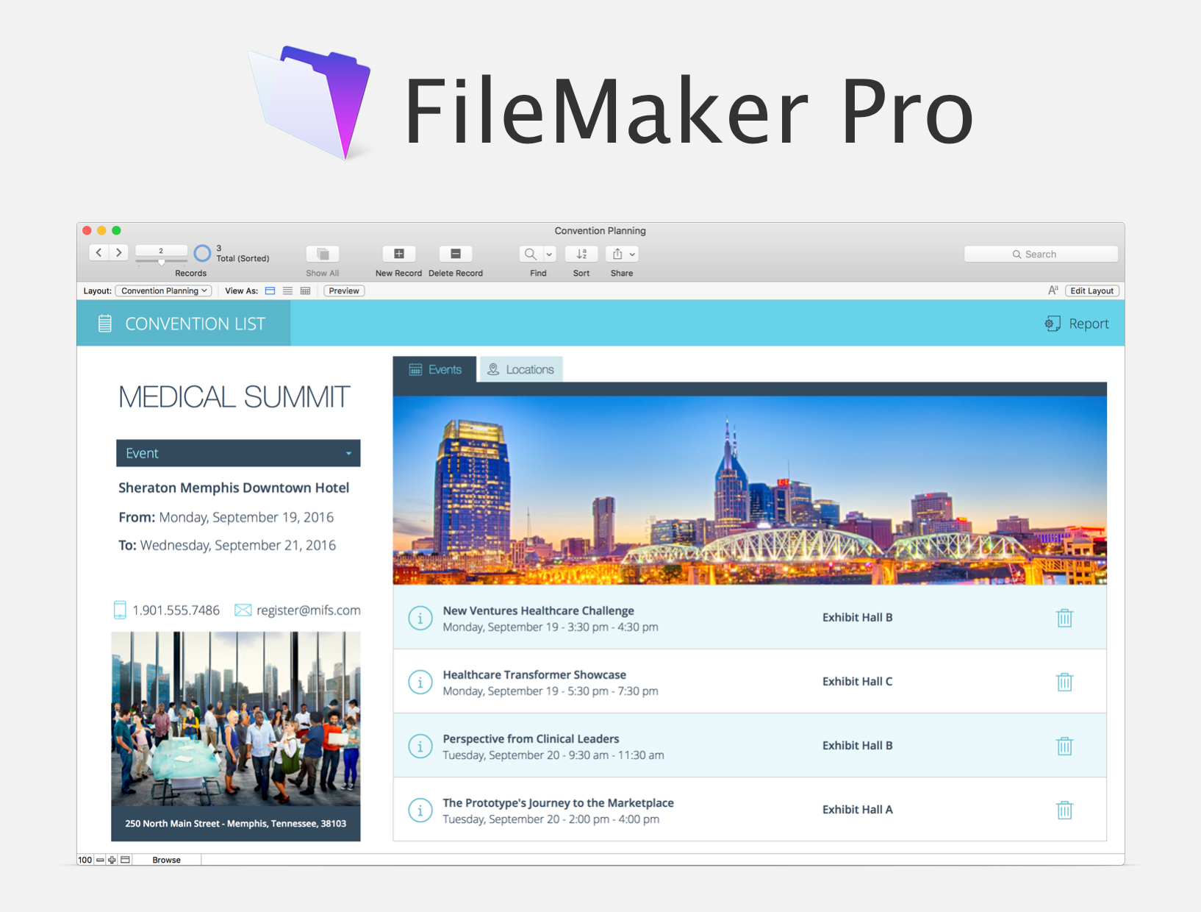The image size is (1201, 912).
Task: Go to the next record arrow
Action: [118, 252]
